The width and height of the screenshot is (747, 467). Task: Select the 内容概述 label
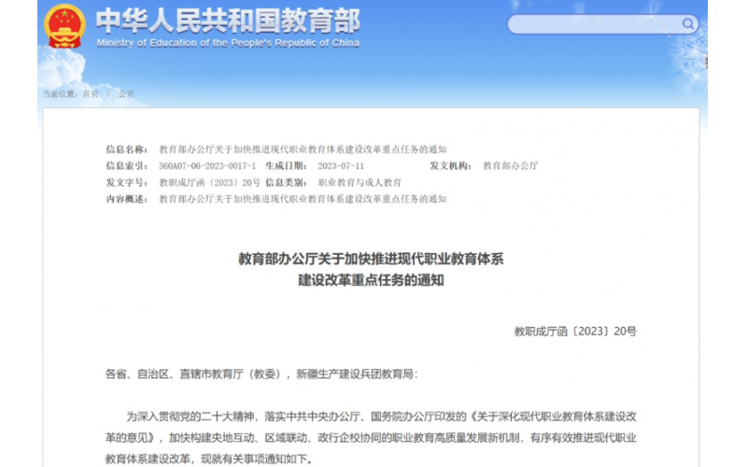[x=126, y=199]
